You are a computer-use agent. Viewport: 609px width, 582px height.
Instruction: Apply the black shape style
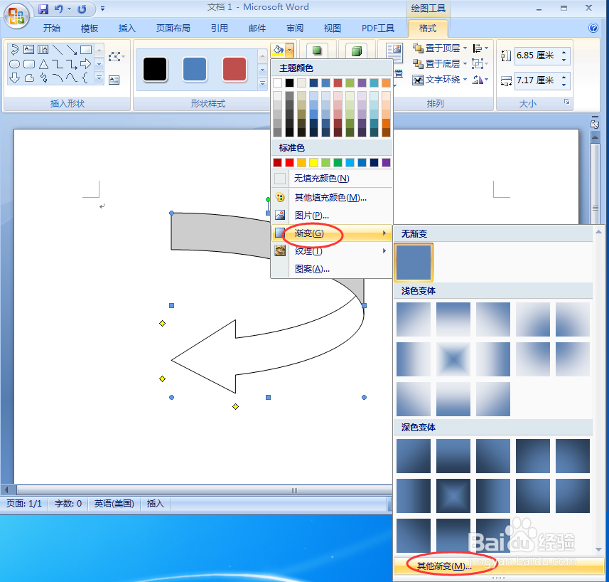[x=155, y=70]
